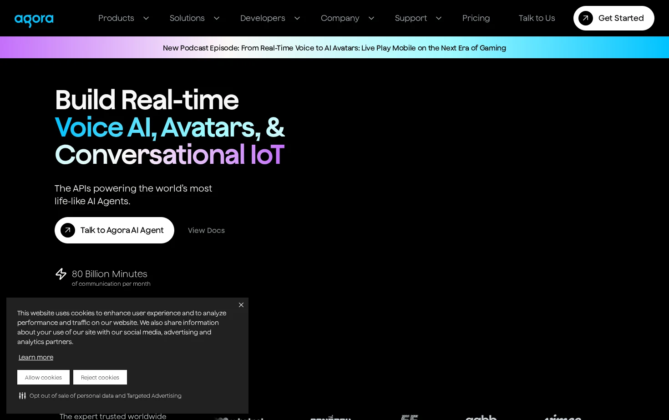Go to the Pricing page

click(x=476, y=18)
